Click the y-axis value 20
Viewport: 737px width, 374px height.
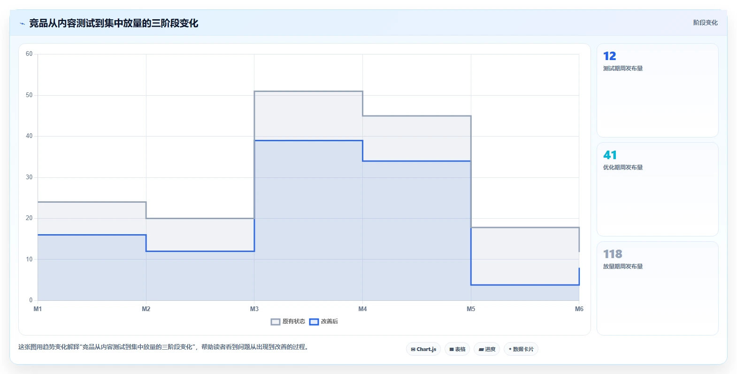29,218
